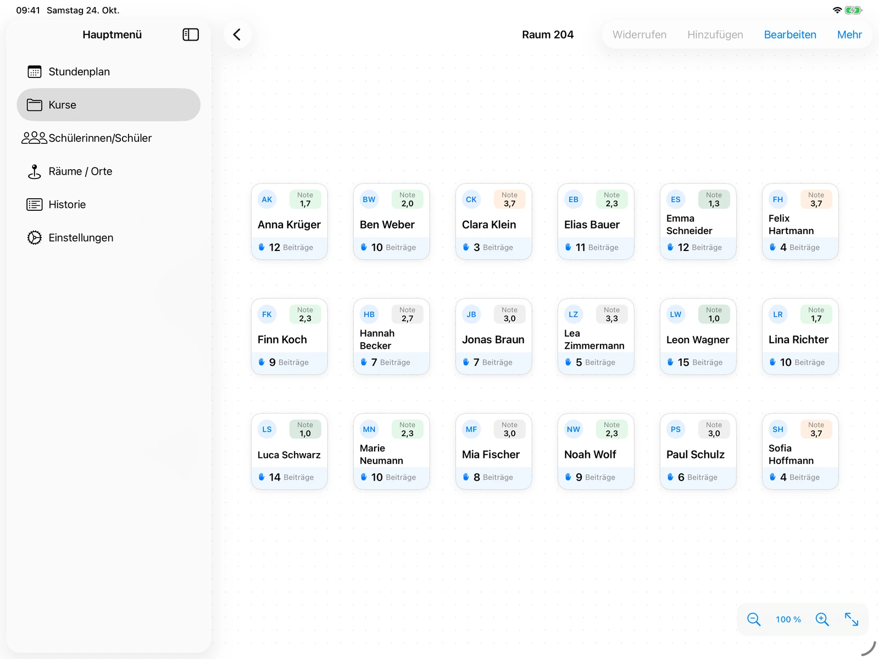The image size is (879, 659).
Task: Click the zoom out magnifier icon
Action: point(754,619)
